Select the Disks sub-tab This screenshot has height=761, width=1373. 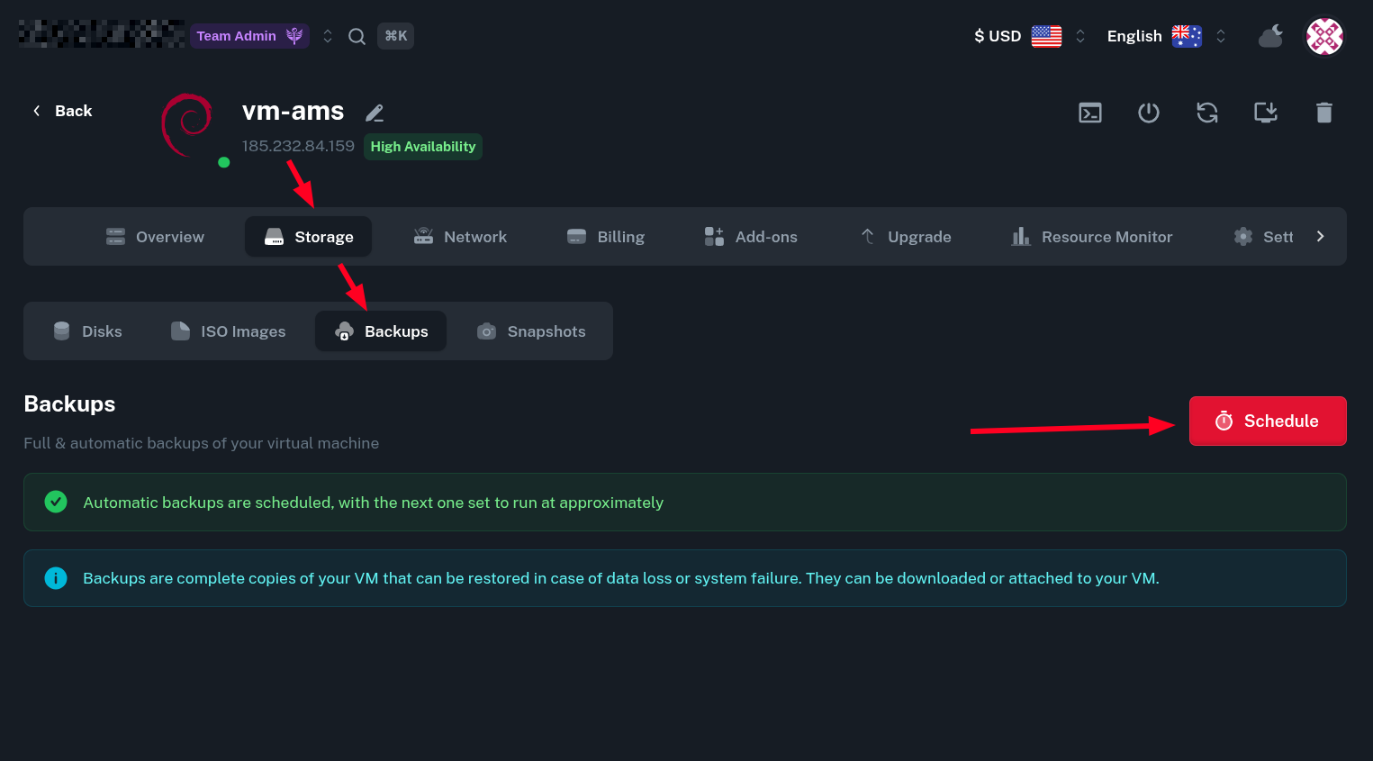(x=87, y=331)
